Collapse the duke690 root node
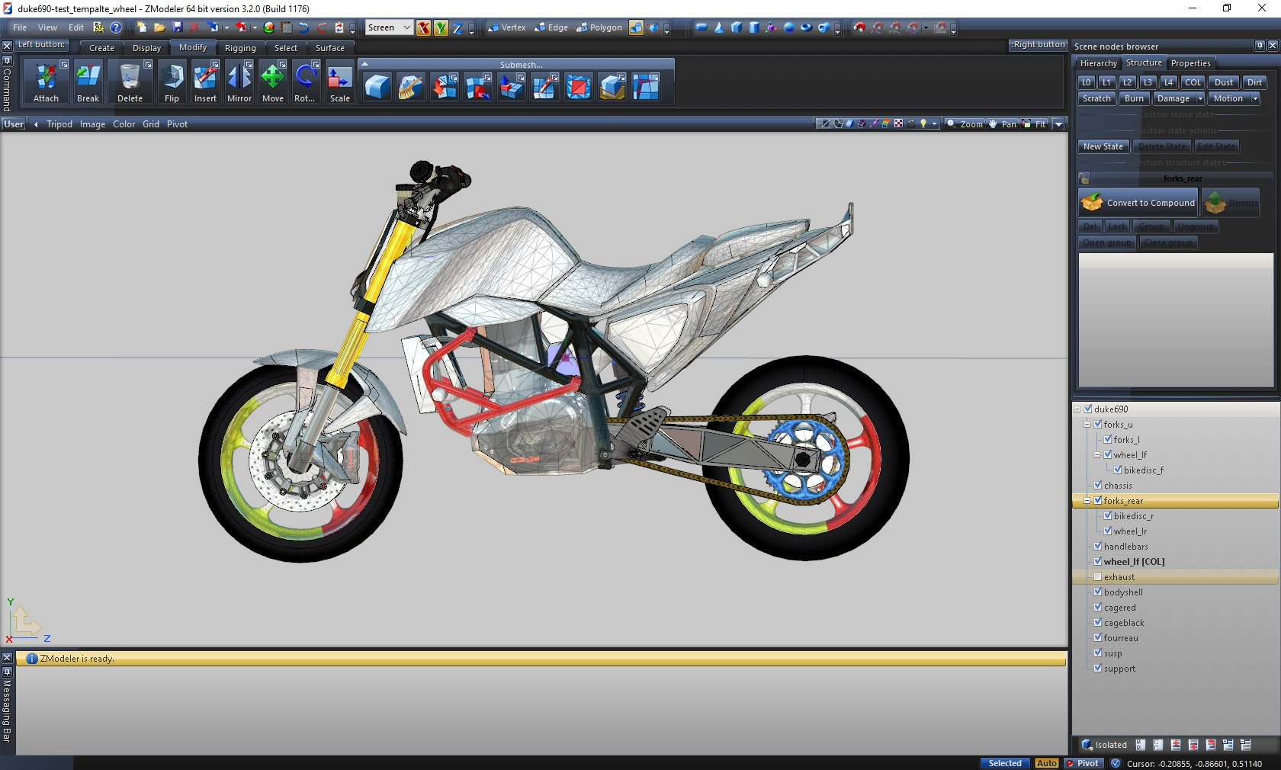The image size is (1281, 770). coord(1077,409)
